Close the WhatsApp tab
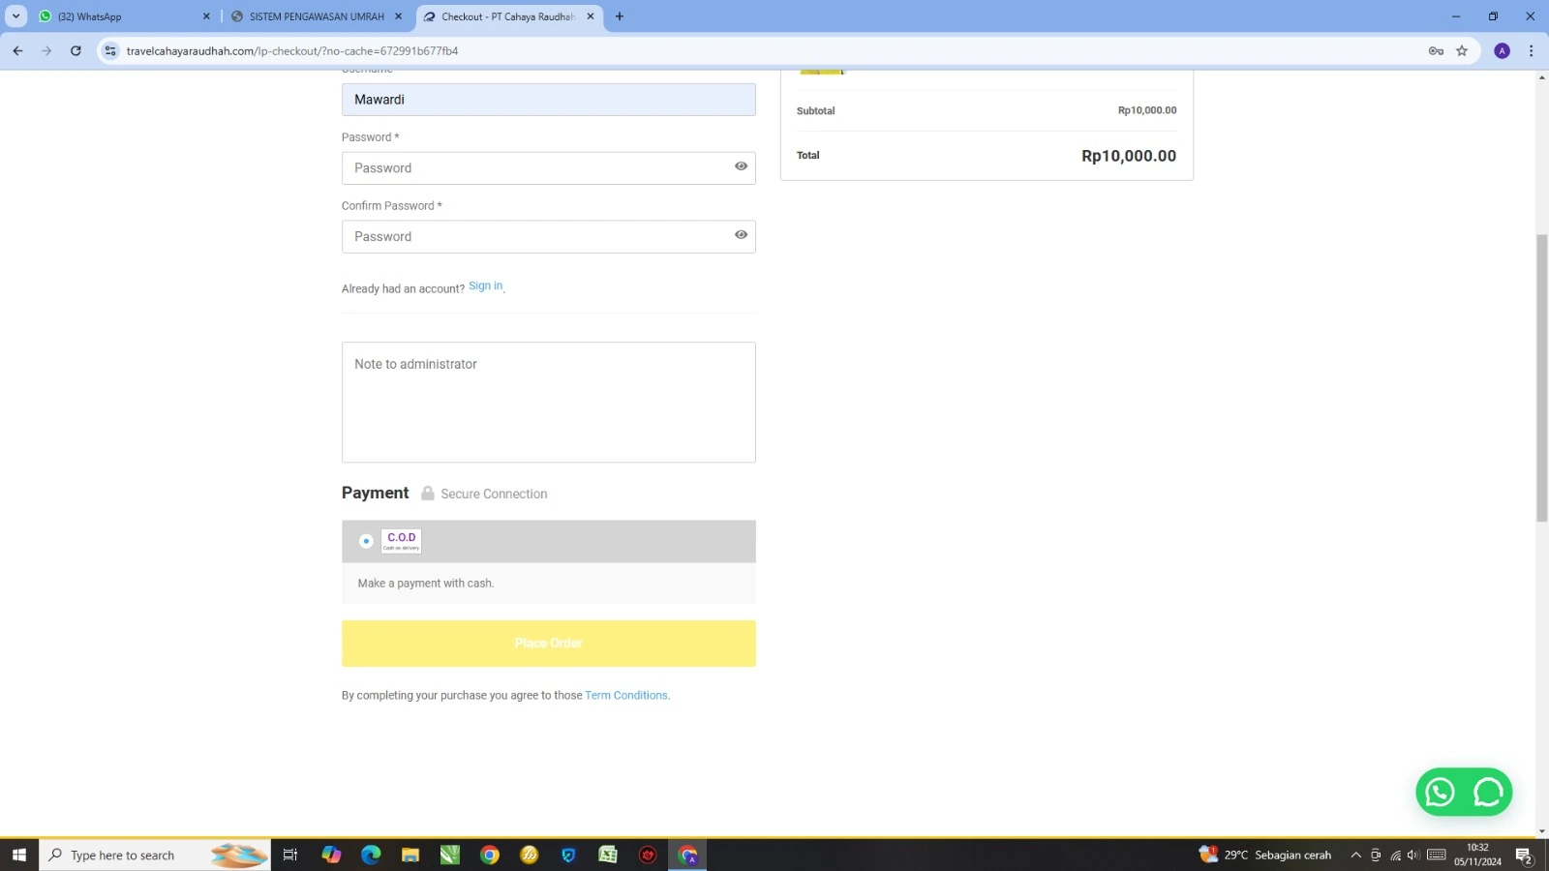The height and width of the screenshot is (871, 1549). (x=206, y=16)
